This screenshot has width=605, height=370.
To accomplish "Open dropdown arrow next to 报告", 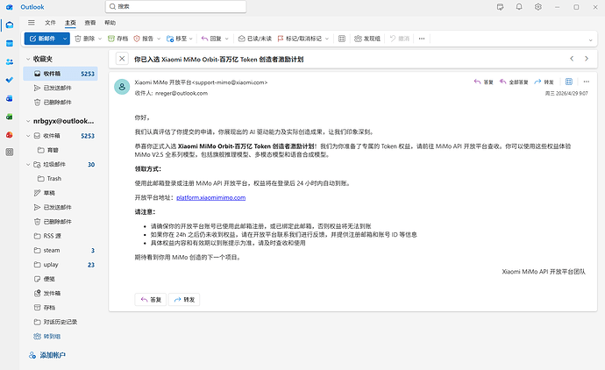I will (x=159, y=39).
